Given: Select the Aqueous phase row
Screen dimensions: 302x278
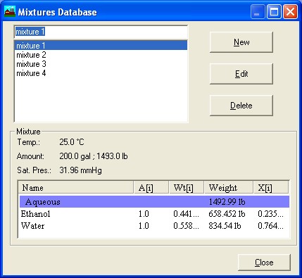Looking at the screenshot, I should 154,202.
